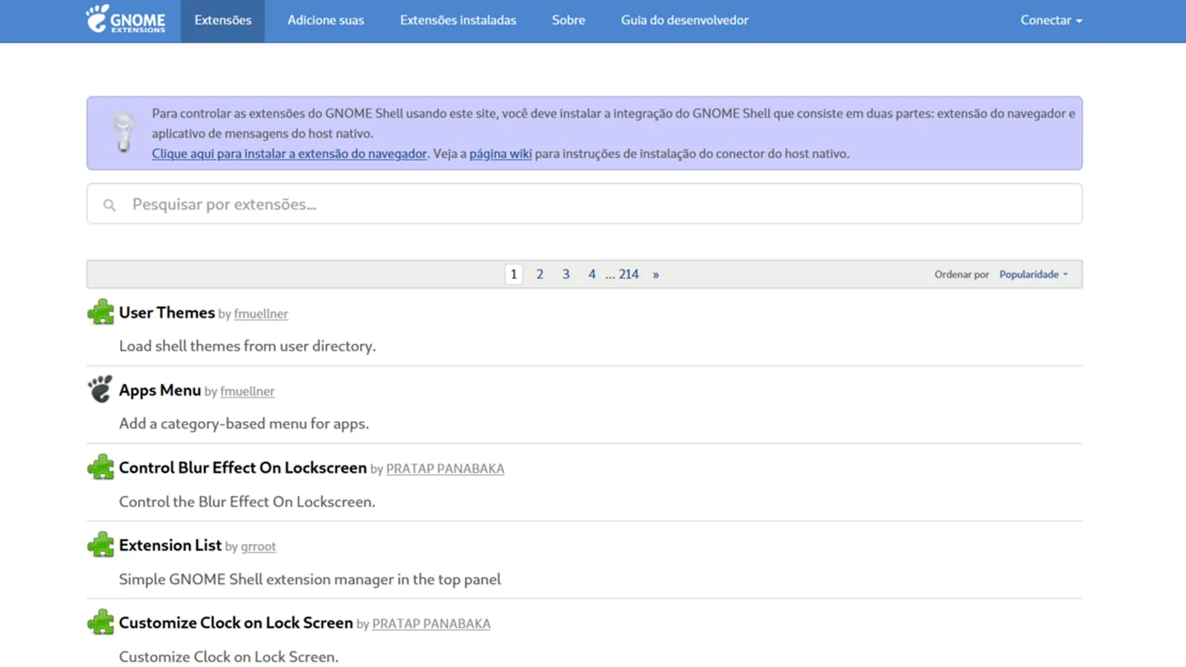Click the User Themes puzzle icon
Viewport: 1186px width, 667px height.
click(x=101, y=312)
